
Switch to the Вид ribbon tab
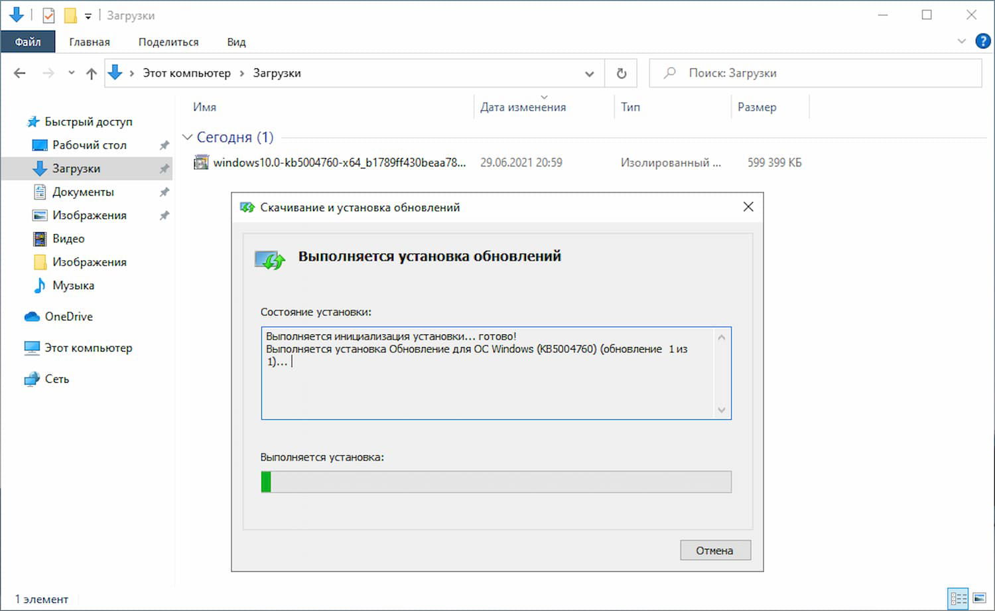235,41
